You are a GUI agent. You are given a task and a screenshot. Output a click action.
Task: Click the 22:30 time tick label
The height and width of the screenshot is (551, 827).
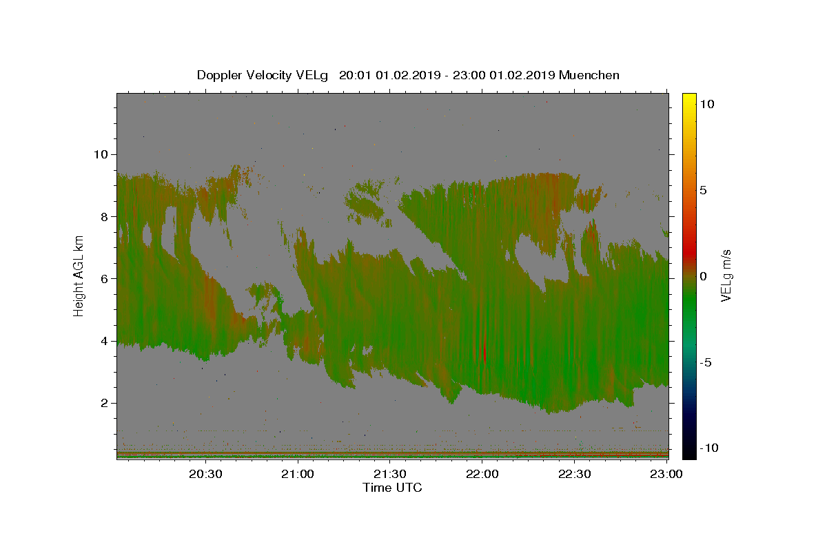[574, 474]
